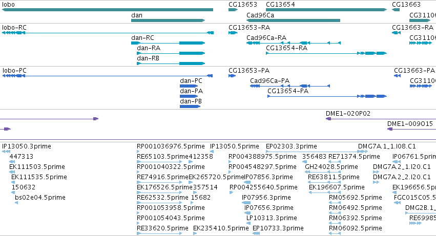Select the IP07656.3prime EST label
436x236 pixels.
(269, 208)
